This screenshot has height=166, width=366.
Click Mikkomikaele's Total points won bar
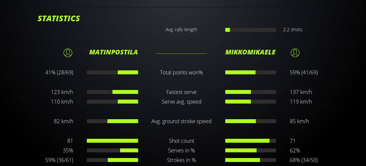click(x=251, y=72)
